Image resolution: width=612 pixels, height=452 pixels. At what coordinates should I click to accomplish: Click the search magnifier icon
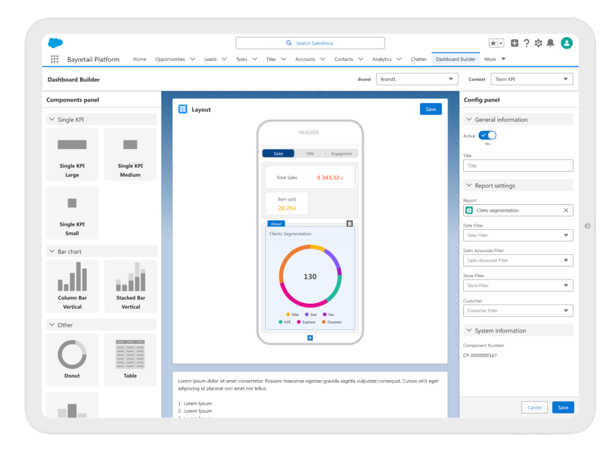pyautogui.click(x=289, y=43)
